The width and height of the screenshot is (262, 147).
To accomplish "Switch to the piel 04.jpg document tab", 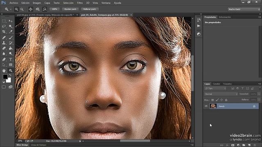I will coord(45,15).
